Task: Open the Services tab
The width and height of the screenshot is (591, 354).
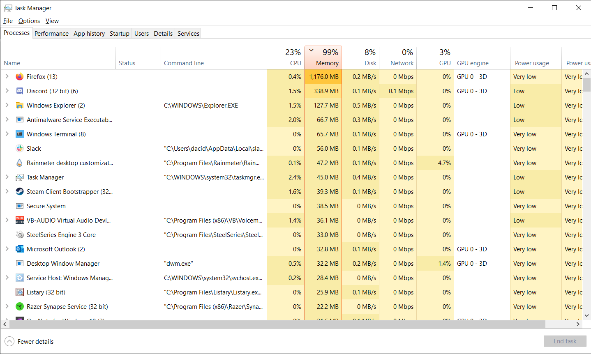Action: coord(188,33)
